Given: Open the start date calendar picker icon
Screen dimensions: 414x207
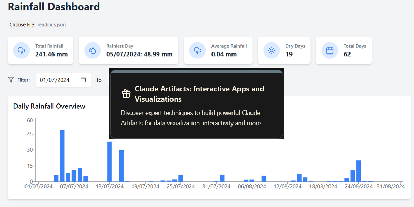Looking at the screenshot, I should click(83, 80).
